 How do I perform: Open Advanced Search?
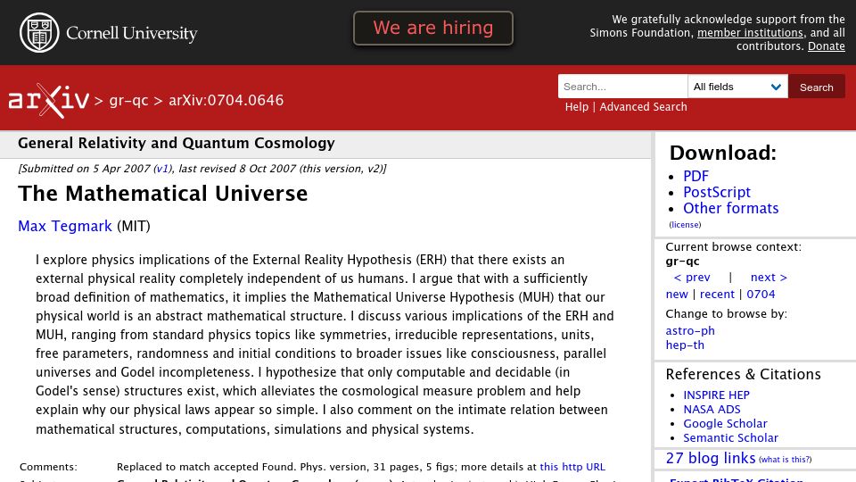(643, 107)
